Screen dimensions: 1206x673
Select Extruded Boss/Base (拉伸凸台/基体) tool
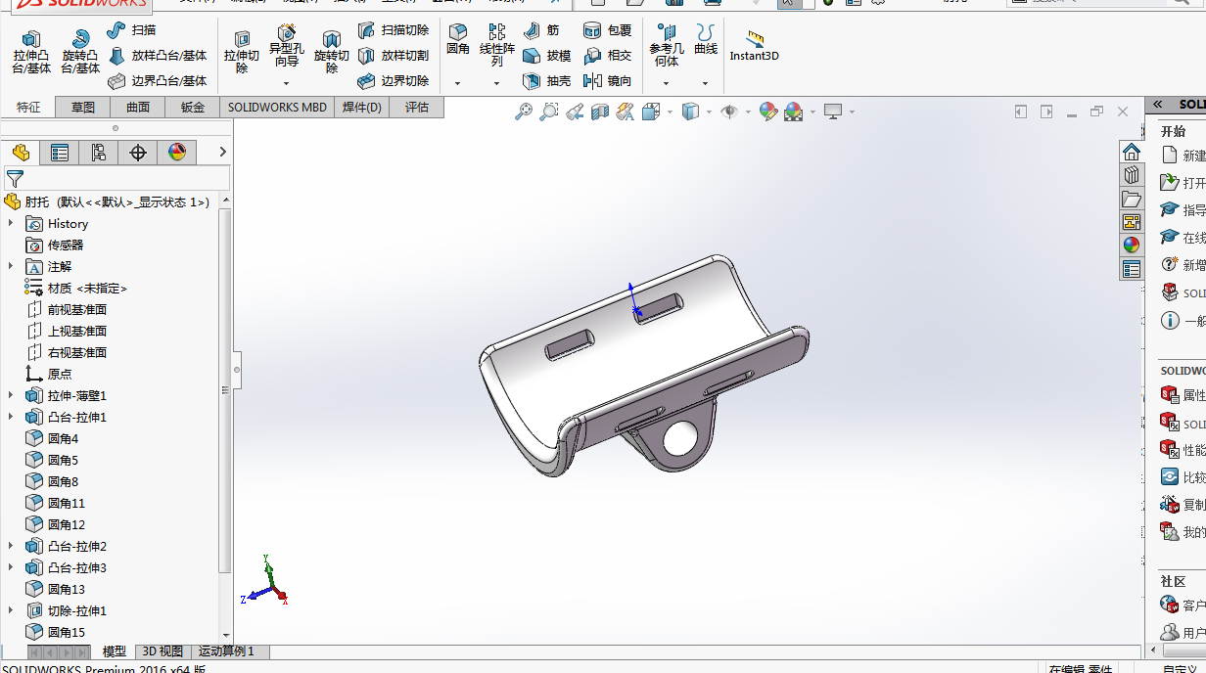tap(31, 52)
